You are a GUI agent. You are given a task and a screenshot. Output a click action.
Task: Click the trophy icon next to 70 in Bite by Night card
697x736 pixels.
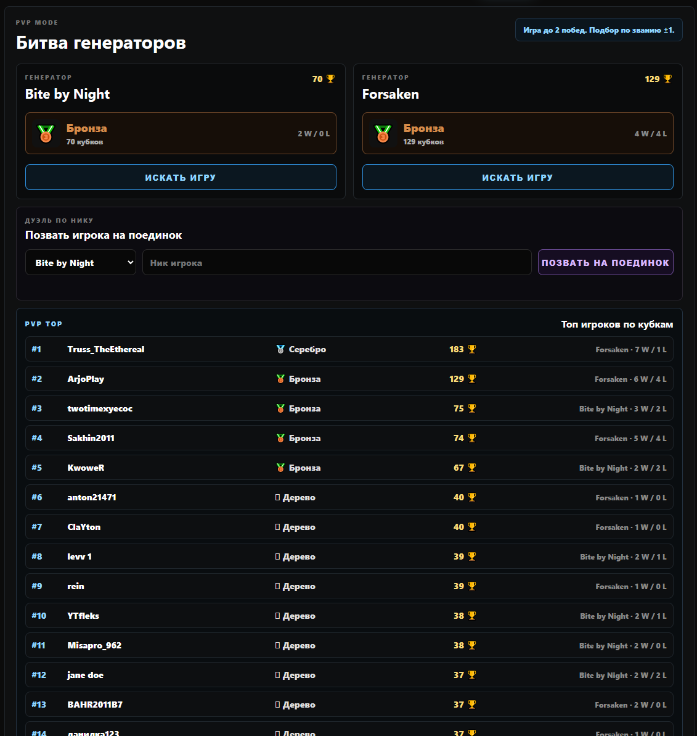(x=330, y=79)
